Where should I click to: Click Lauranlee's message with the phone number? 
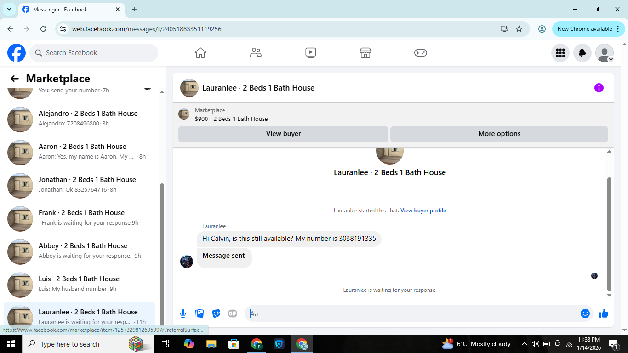289,239
